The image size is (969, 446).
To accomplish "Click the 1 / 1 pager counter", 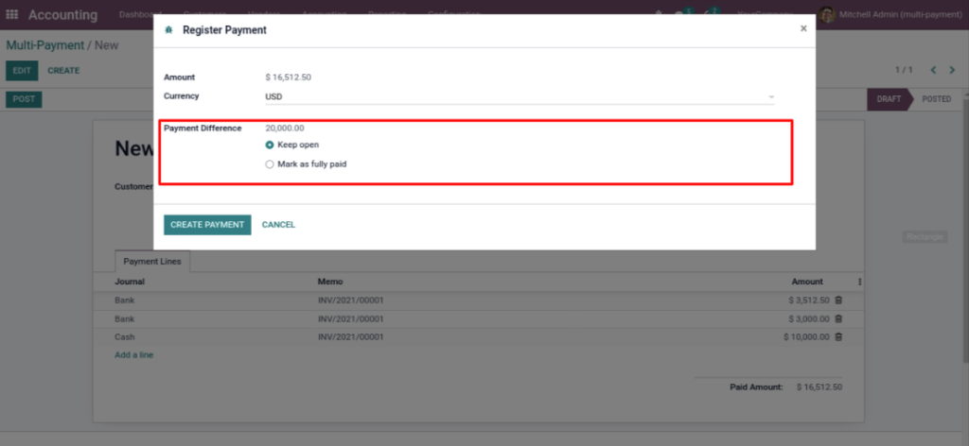I will pyautogui.click(x=904, y=70).
